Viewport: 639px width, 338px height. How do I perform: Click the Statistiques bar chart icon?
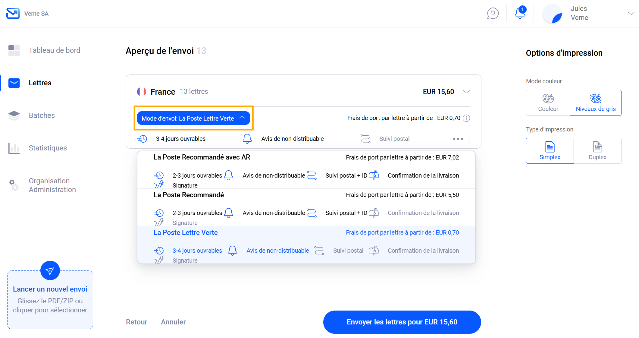[x=14, y=148]
